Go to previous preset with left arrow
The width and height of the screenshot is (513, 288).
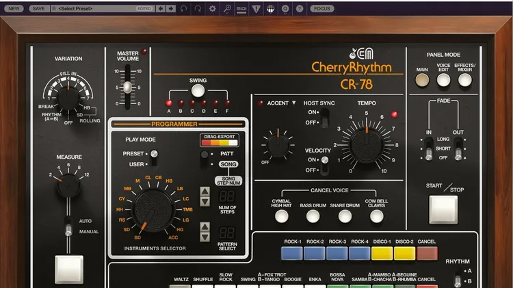161,8
